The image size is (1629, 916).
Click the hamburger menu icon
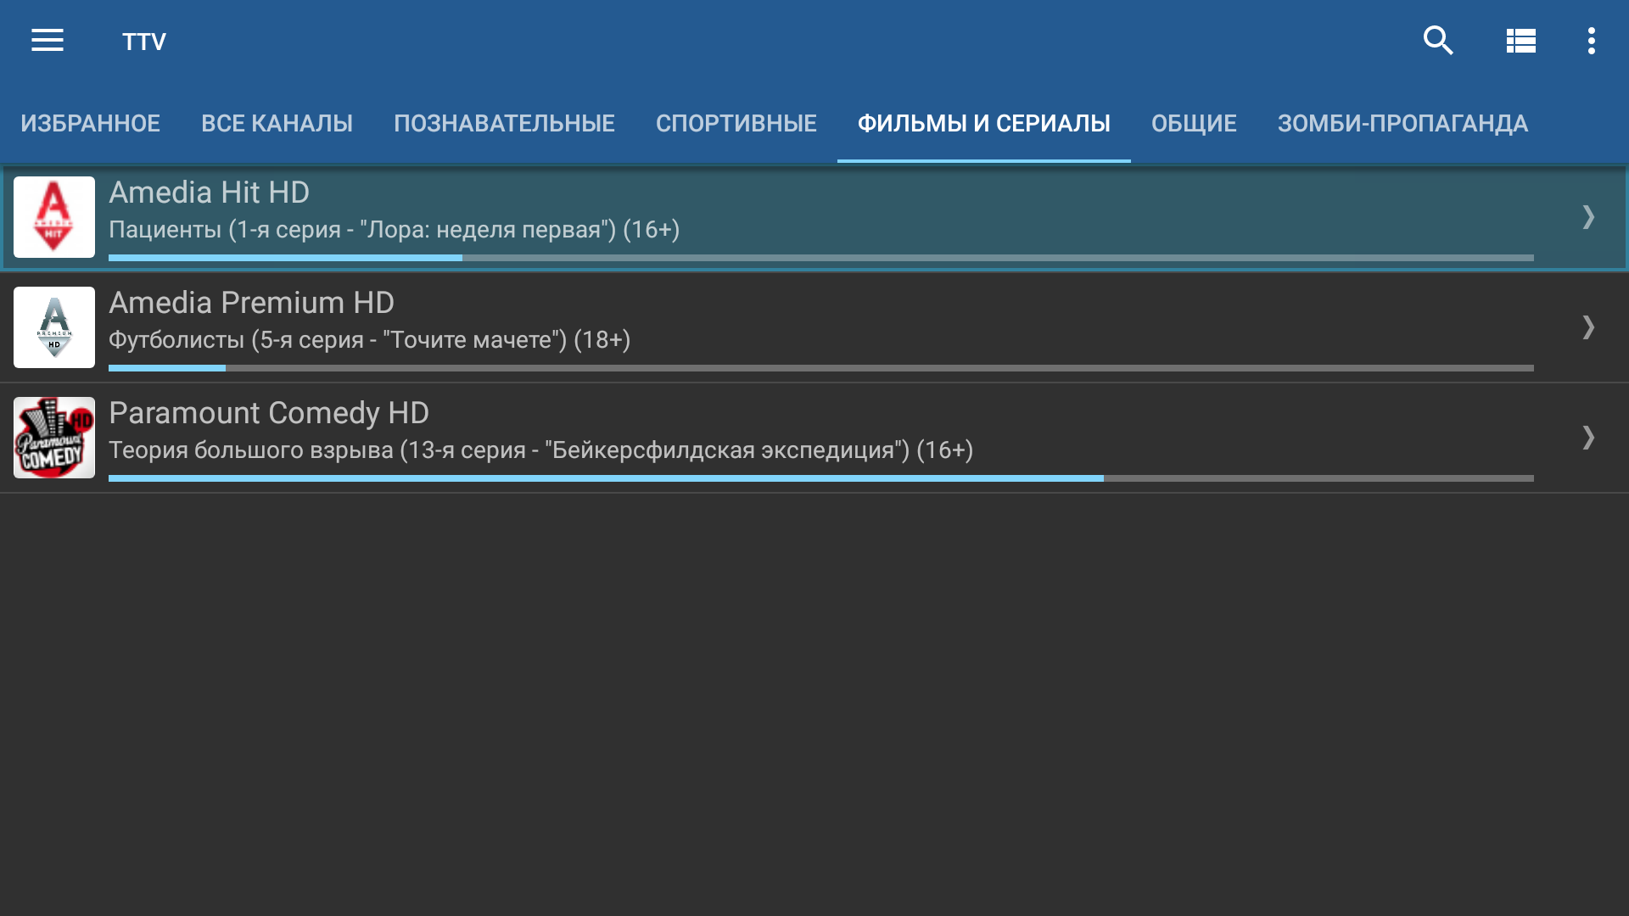(47, 40)
